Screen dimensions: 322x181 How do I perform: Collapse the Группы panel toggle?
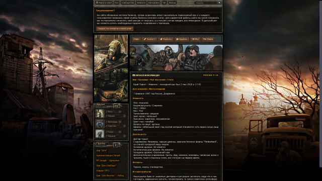tap(95, 143)
